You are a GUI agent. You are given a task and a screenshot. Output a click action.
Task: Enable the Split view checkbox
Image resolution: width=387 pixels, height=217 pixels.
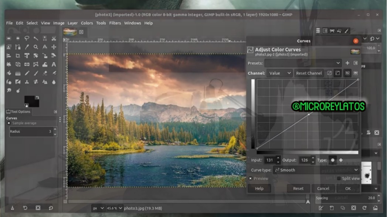coord(339,178)
